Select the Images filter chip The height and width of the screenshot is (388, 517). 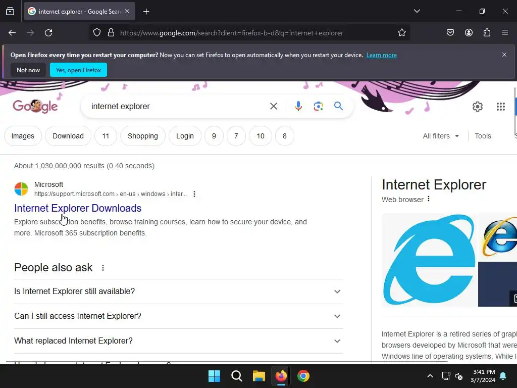coord(23,136)
